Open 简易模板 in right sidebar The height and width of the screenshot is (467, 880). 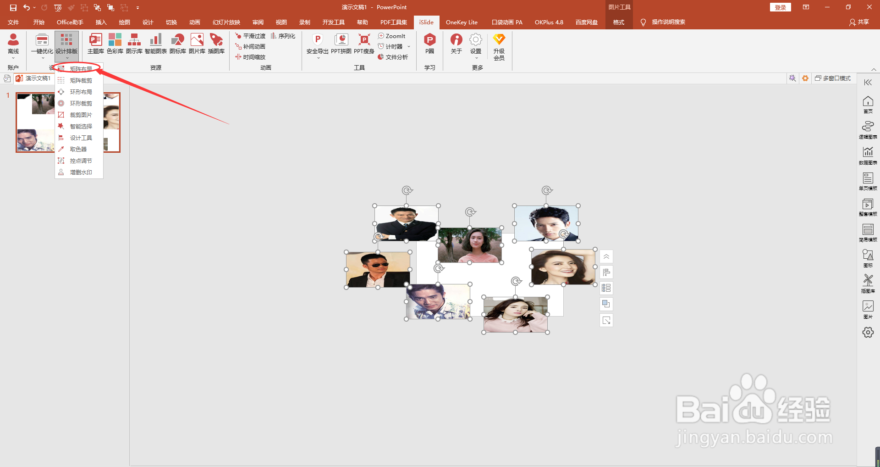[868, 233]
